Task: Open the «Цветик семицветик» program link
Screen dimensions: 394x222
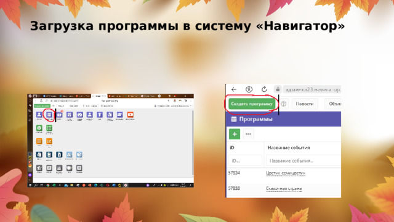Action: coord(286,173)
